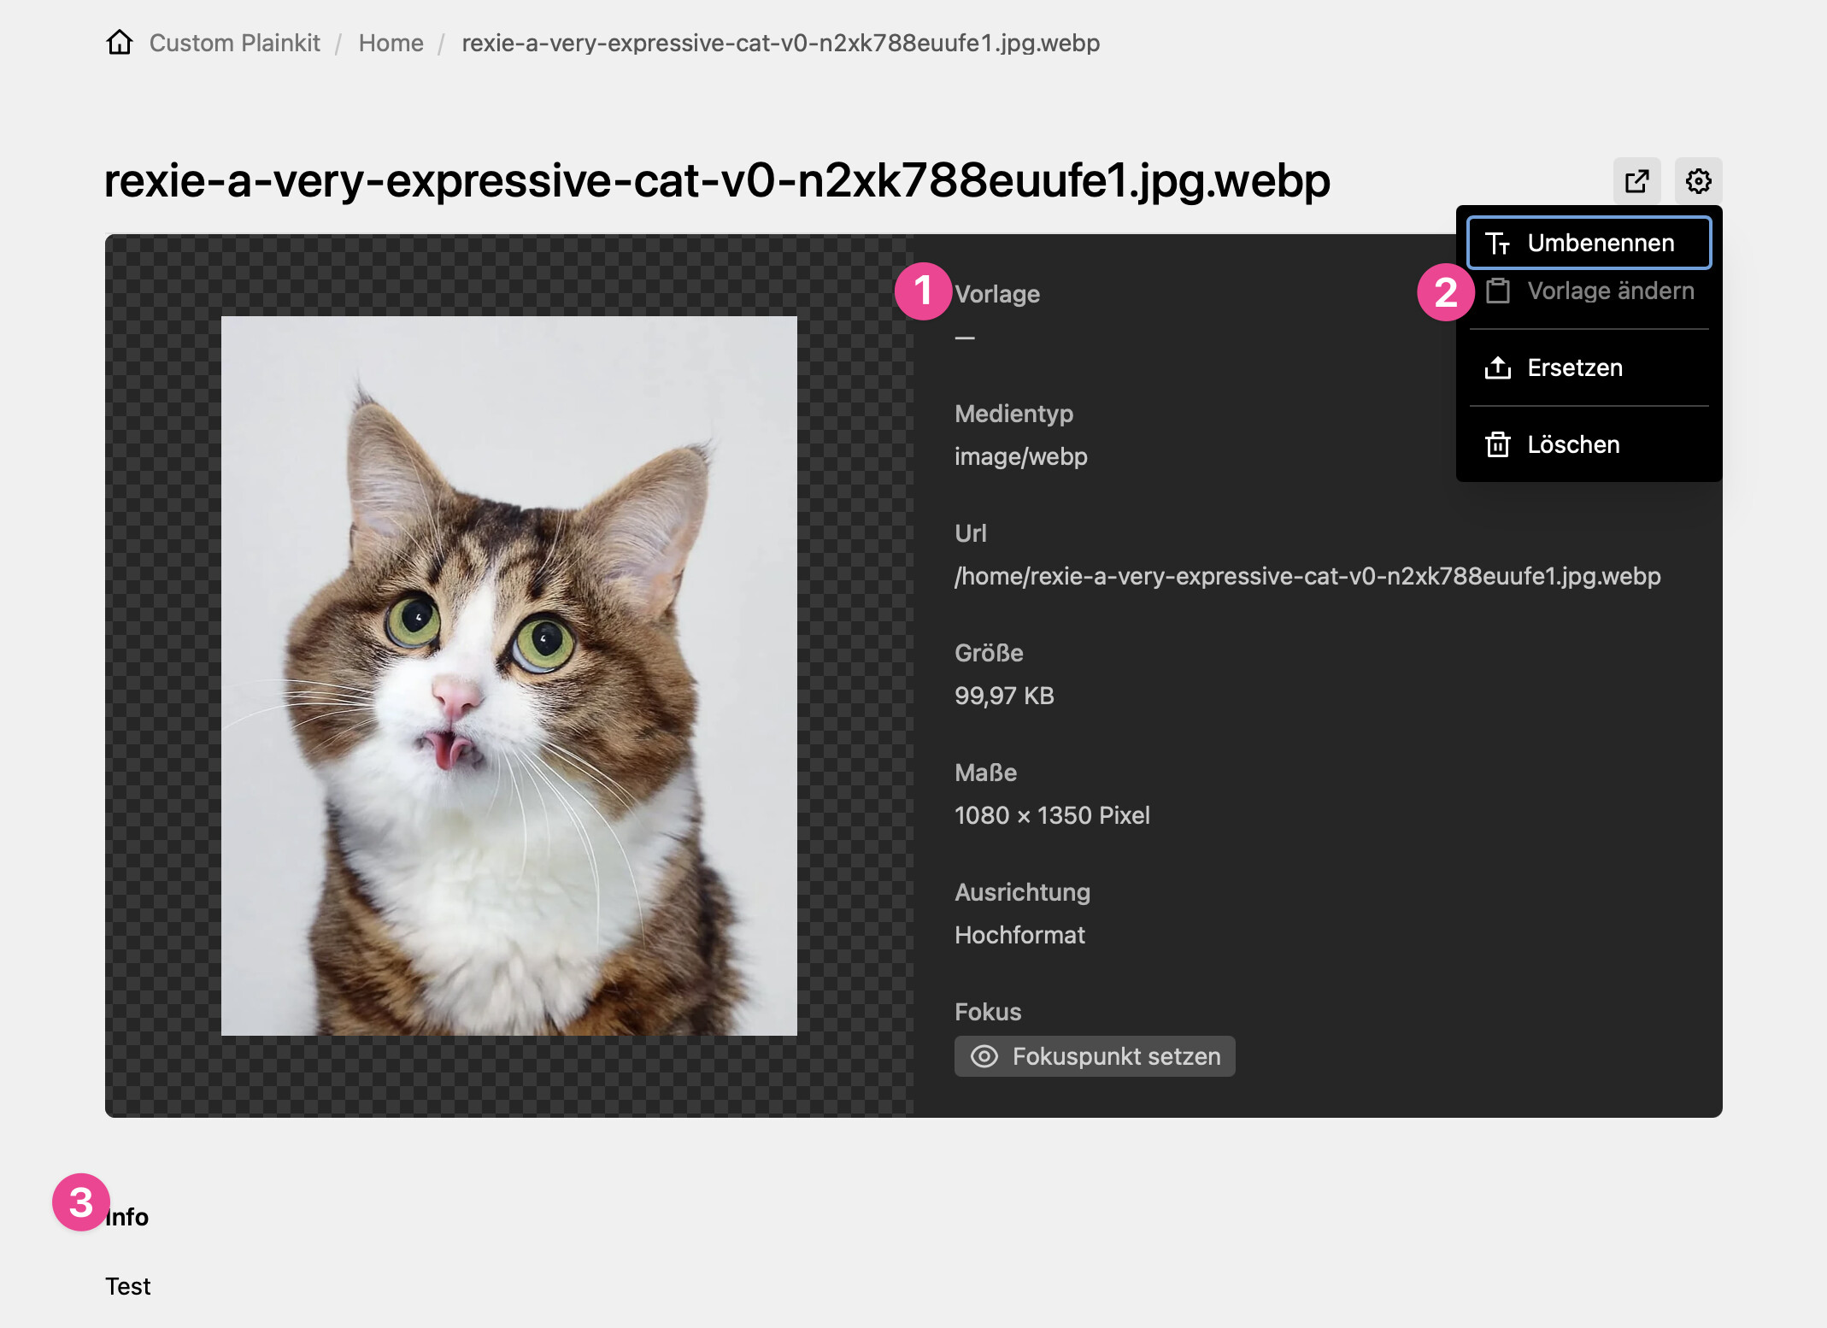Choose Löschen in the dropdown menu
Image resolution: width=1827 pixels, height=1328 pixels.
(x=1572, y=445)
